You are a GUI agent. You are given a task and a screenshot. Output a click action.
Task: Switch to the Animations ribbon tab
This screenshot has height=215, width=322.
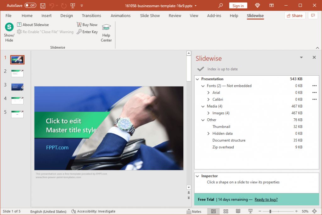[121, 15]
